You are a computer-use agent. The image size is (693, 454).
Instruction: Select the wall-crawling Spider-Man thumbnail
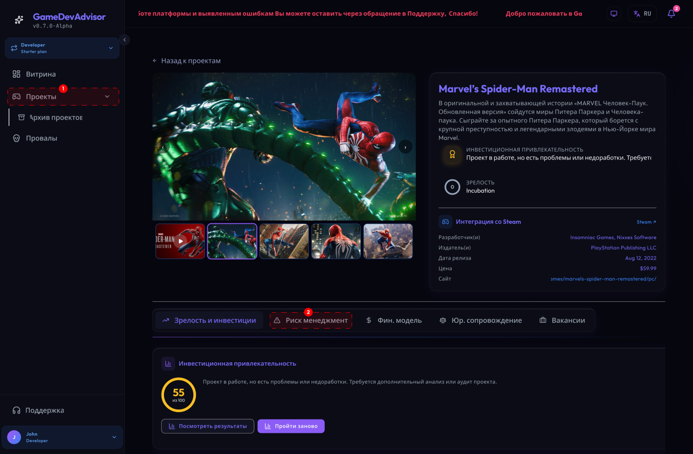[x=284, y=241]
